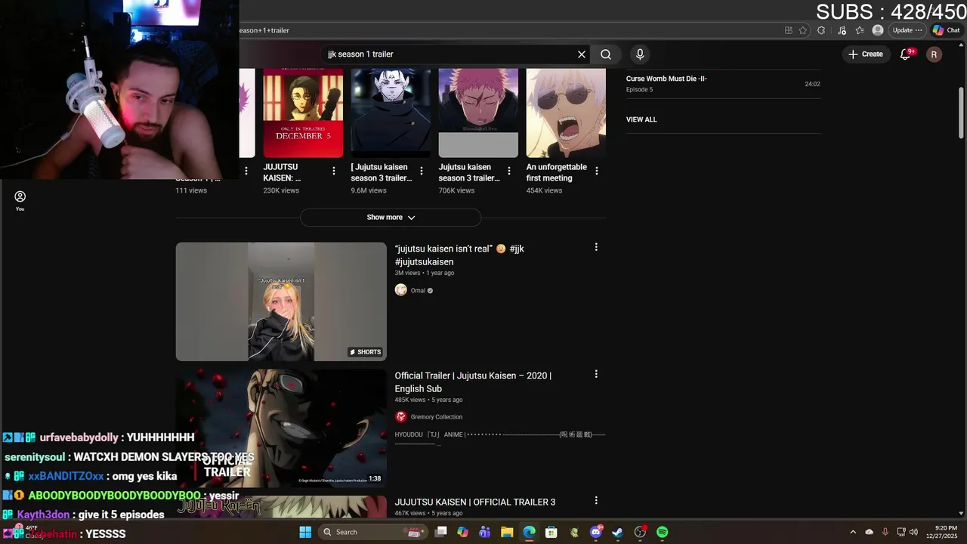Open Windows Start menu
This screenshot has width=967, height=544.
tap(305, 532)
